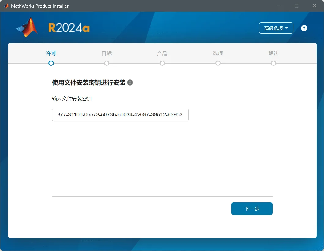Screen dimensions: 324x251
Task: Select the 目标 step tab
Action: (106, 54)
